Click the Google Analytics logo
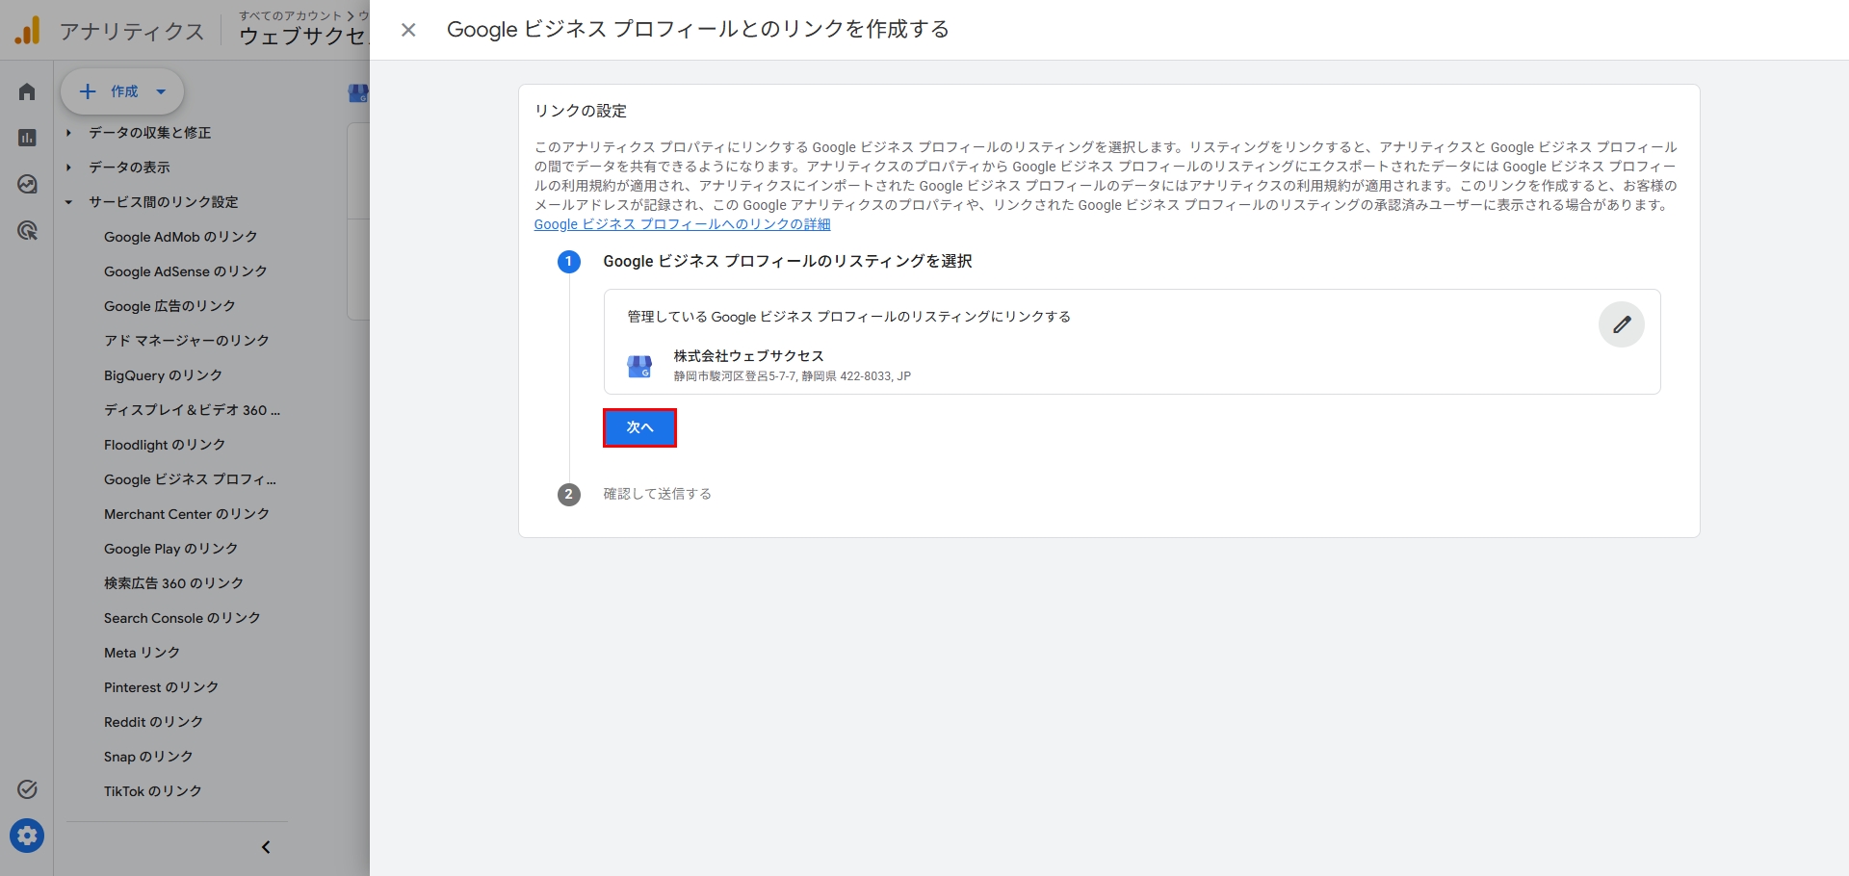 click(x=27, y=31)
